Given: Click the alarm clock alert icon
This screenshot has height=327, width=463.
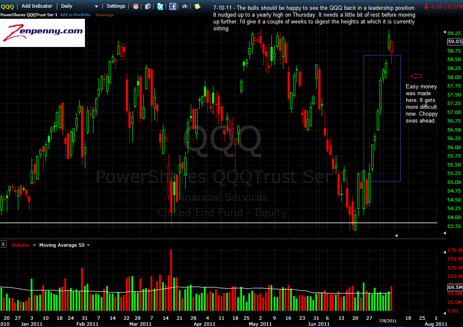Looking at the screenshot, I should pos(136,6).
